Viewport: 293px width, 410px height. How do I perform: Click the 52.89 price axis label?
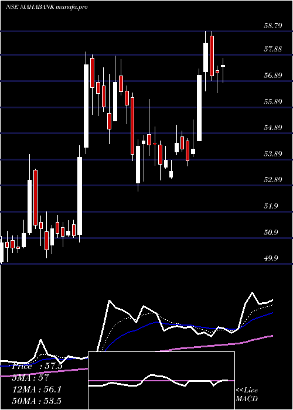coord(272,180)
